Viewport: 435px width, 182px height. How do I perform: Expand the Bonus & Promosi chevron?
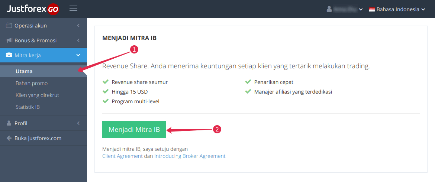(78, 40)
